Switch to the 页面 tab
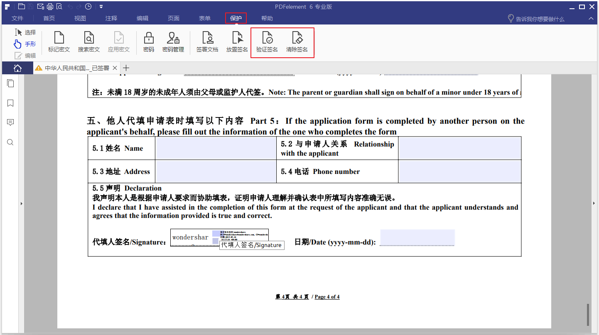Viewport: 599px width, 335px height. tap(174, 18)
